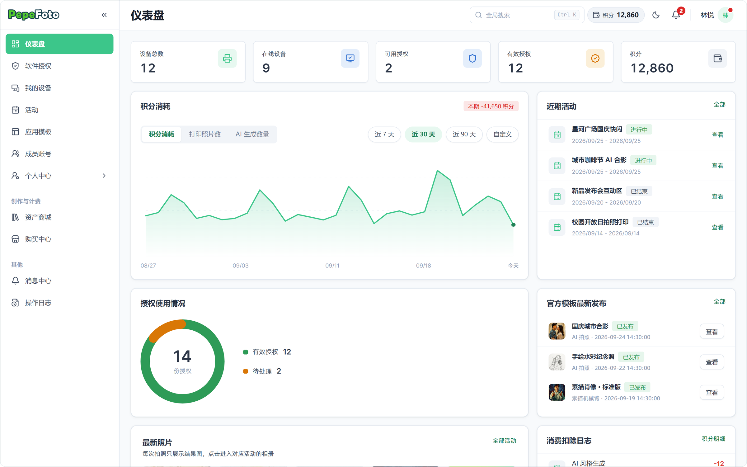Open 应用模板 in the sidebar
The image size is (747, 467).
[59, 132]
